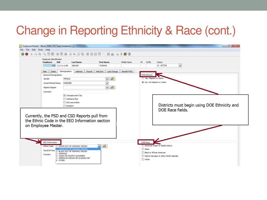Open the Help menu
Viewport: 267px width, 200px height.
[48, 50]
